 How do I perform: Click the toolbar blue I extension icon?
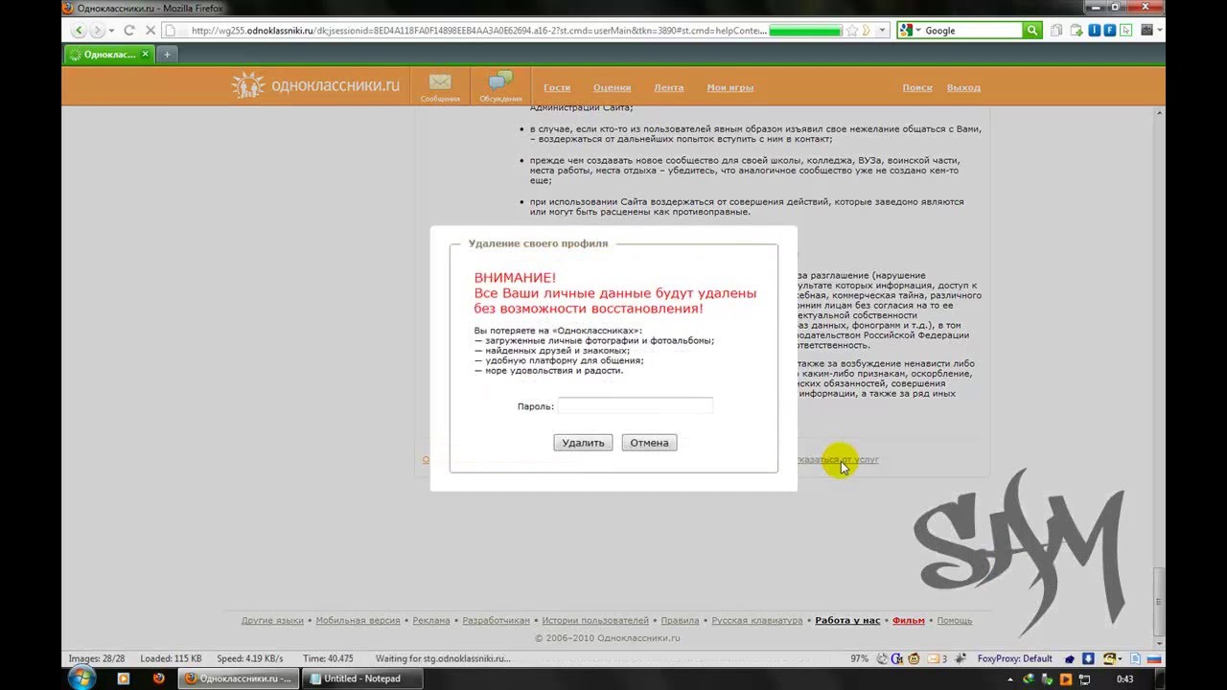tap(1094, 31)
